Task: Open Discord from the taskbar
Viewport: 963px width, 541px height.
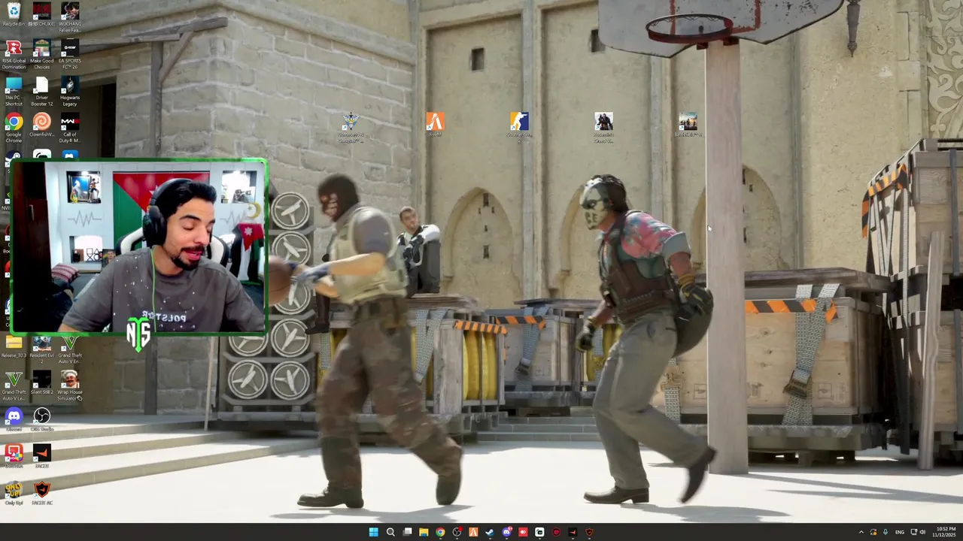Action: pos(506,532)
